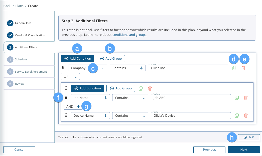The width and height of the screenshot is (262, 156).
Task: Select the completed General Info checkmark
Action: click(10, 23)
